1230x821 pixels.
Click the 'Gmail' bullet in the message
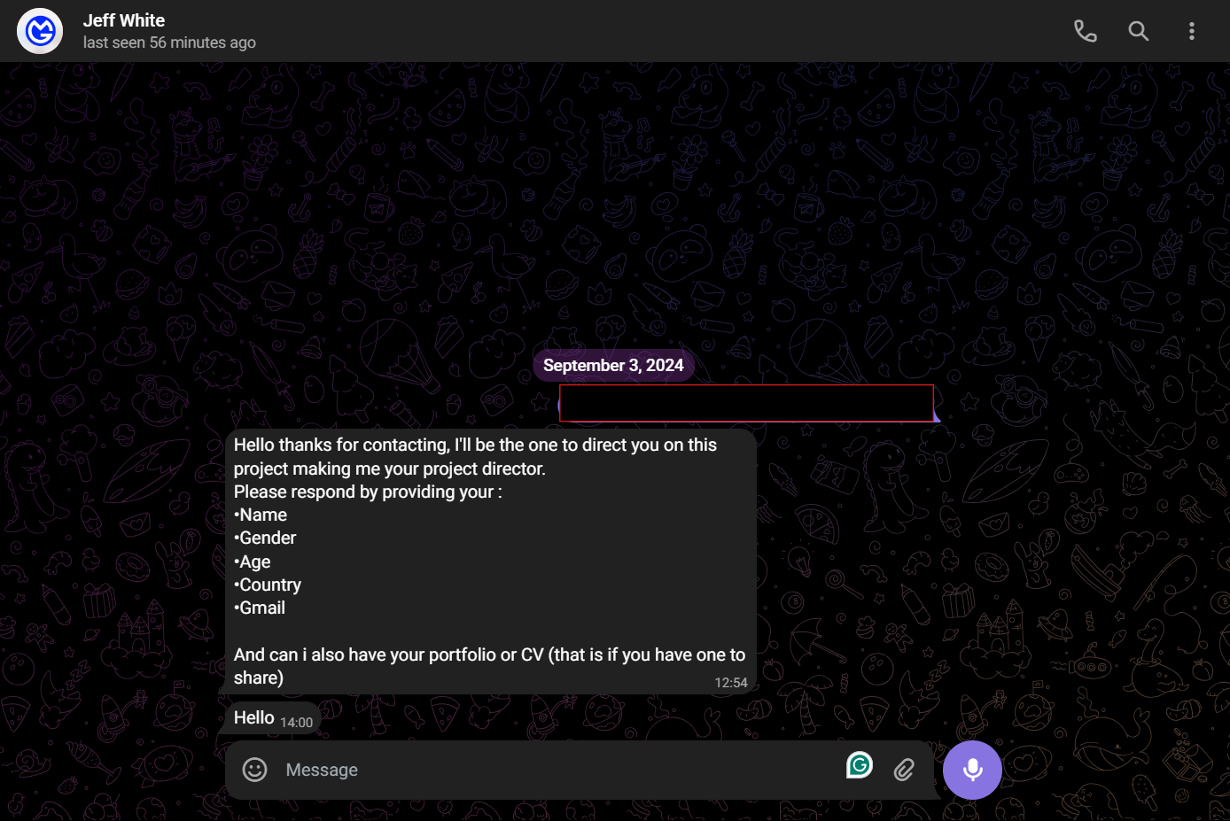262,608
